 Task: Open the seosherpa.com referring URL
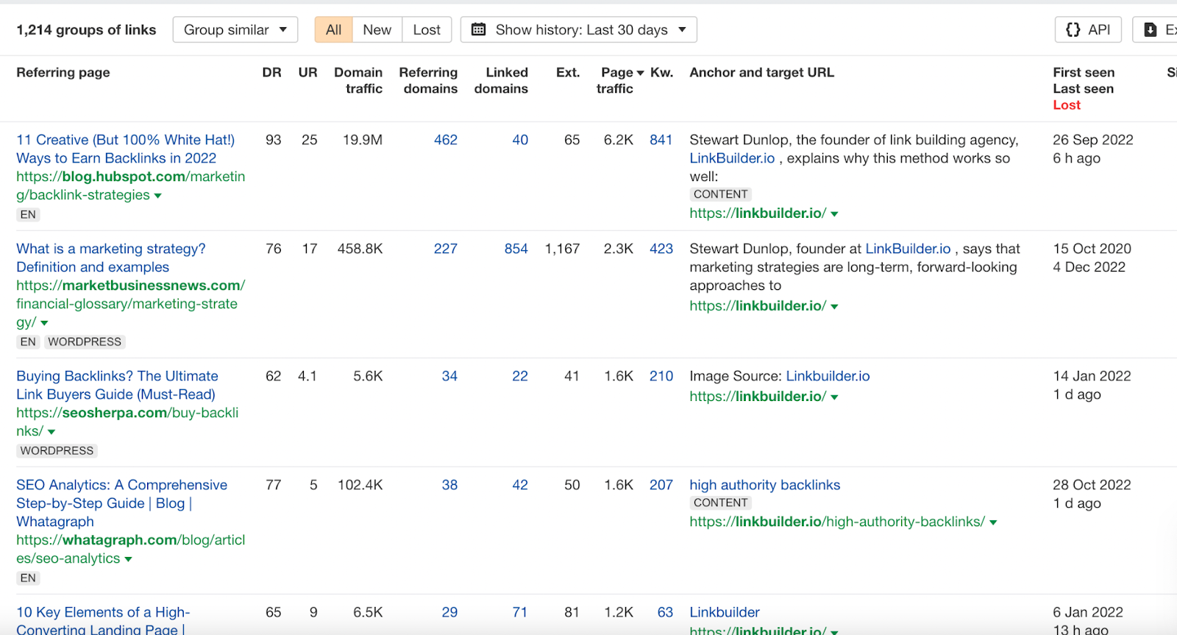click(x=127, y=422)
